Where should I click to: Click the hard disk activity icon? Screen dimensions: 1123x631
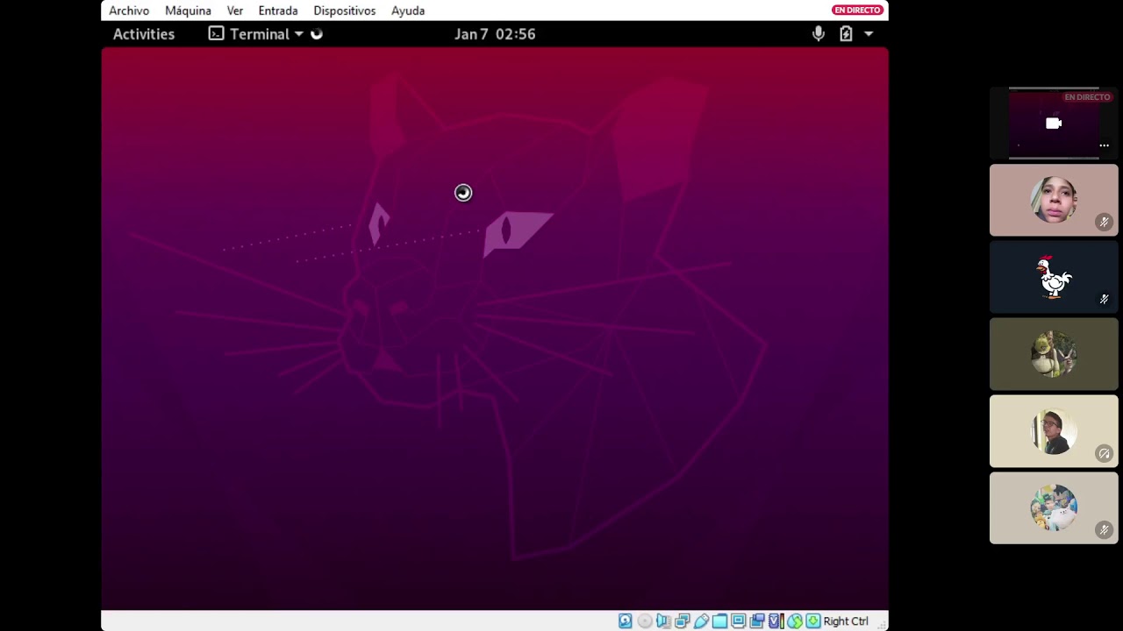pos(625,620)
